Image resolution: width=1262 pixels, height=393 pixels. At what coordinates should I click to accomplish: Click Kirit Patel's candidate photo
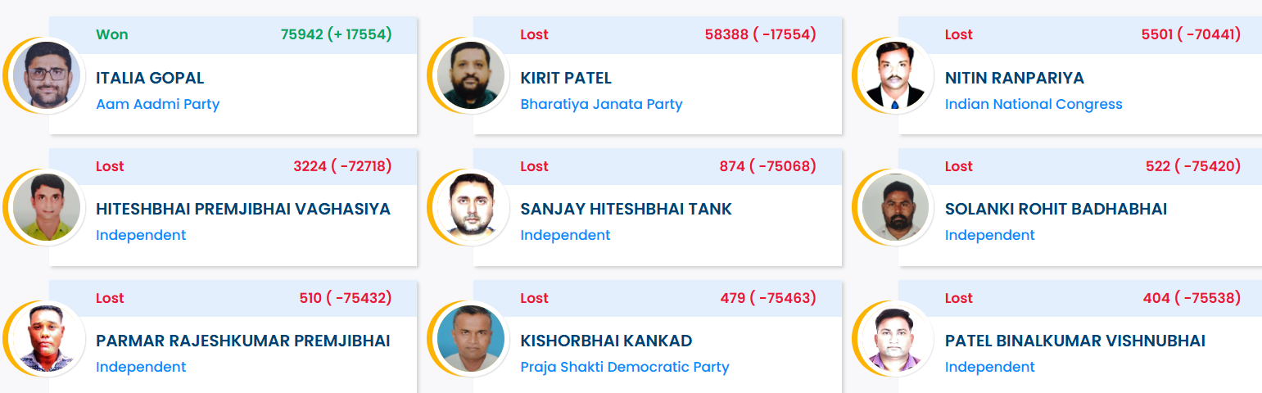click(470, 75)
